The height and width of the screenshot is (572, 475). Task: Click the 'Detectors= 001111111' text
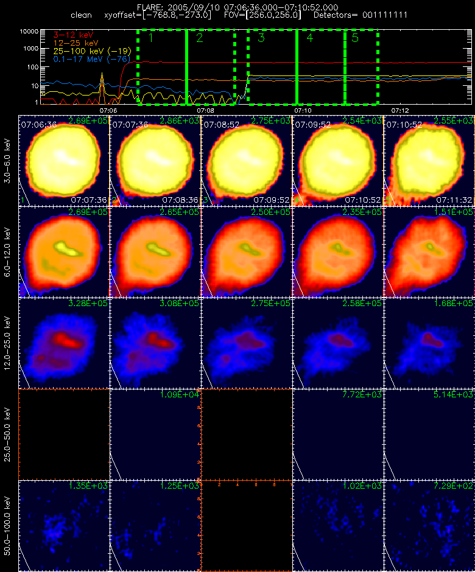pos(361,15)
